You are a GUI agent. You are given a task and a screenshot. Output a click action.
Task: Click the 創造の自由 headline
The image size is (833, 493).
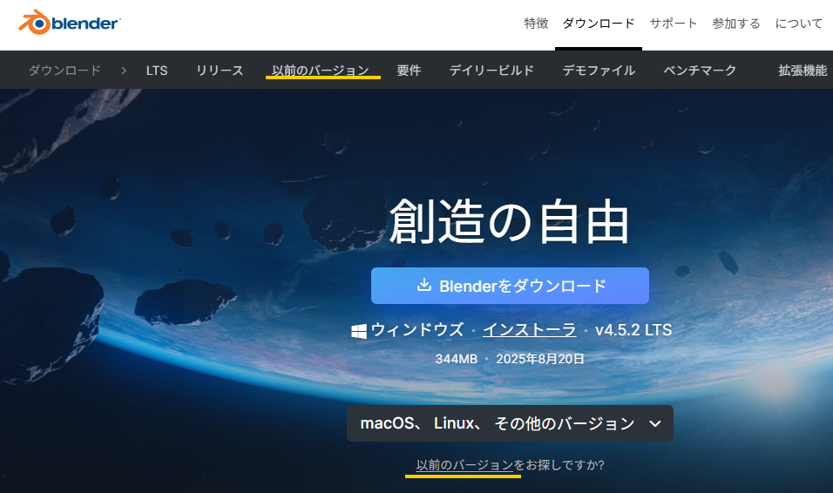[x=510, y=221]
